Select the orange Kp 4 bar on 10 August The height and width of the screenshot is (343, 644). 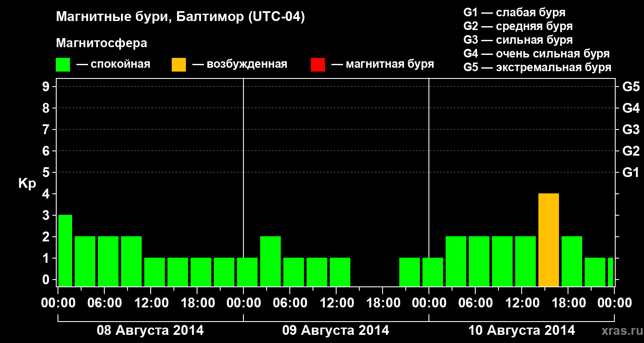tap(549, 240)
